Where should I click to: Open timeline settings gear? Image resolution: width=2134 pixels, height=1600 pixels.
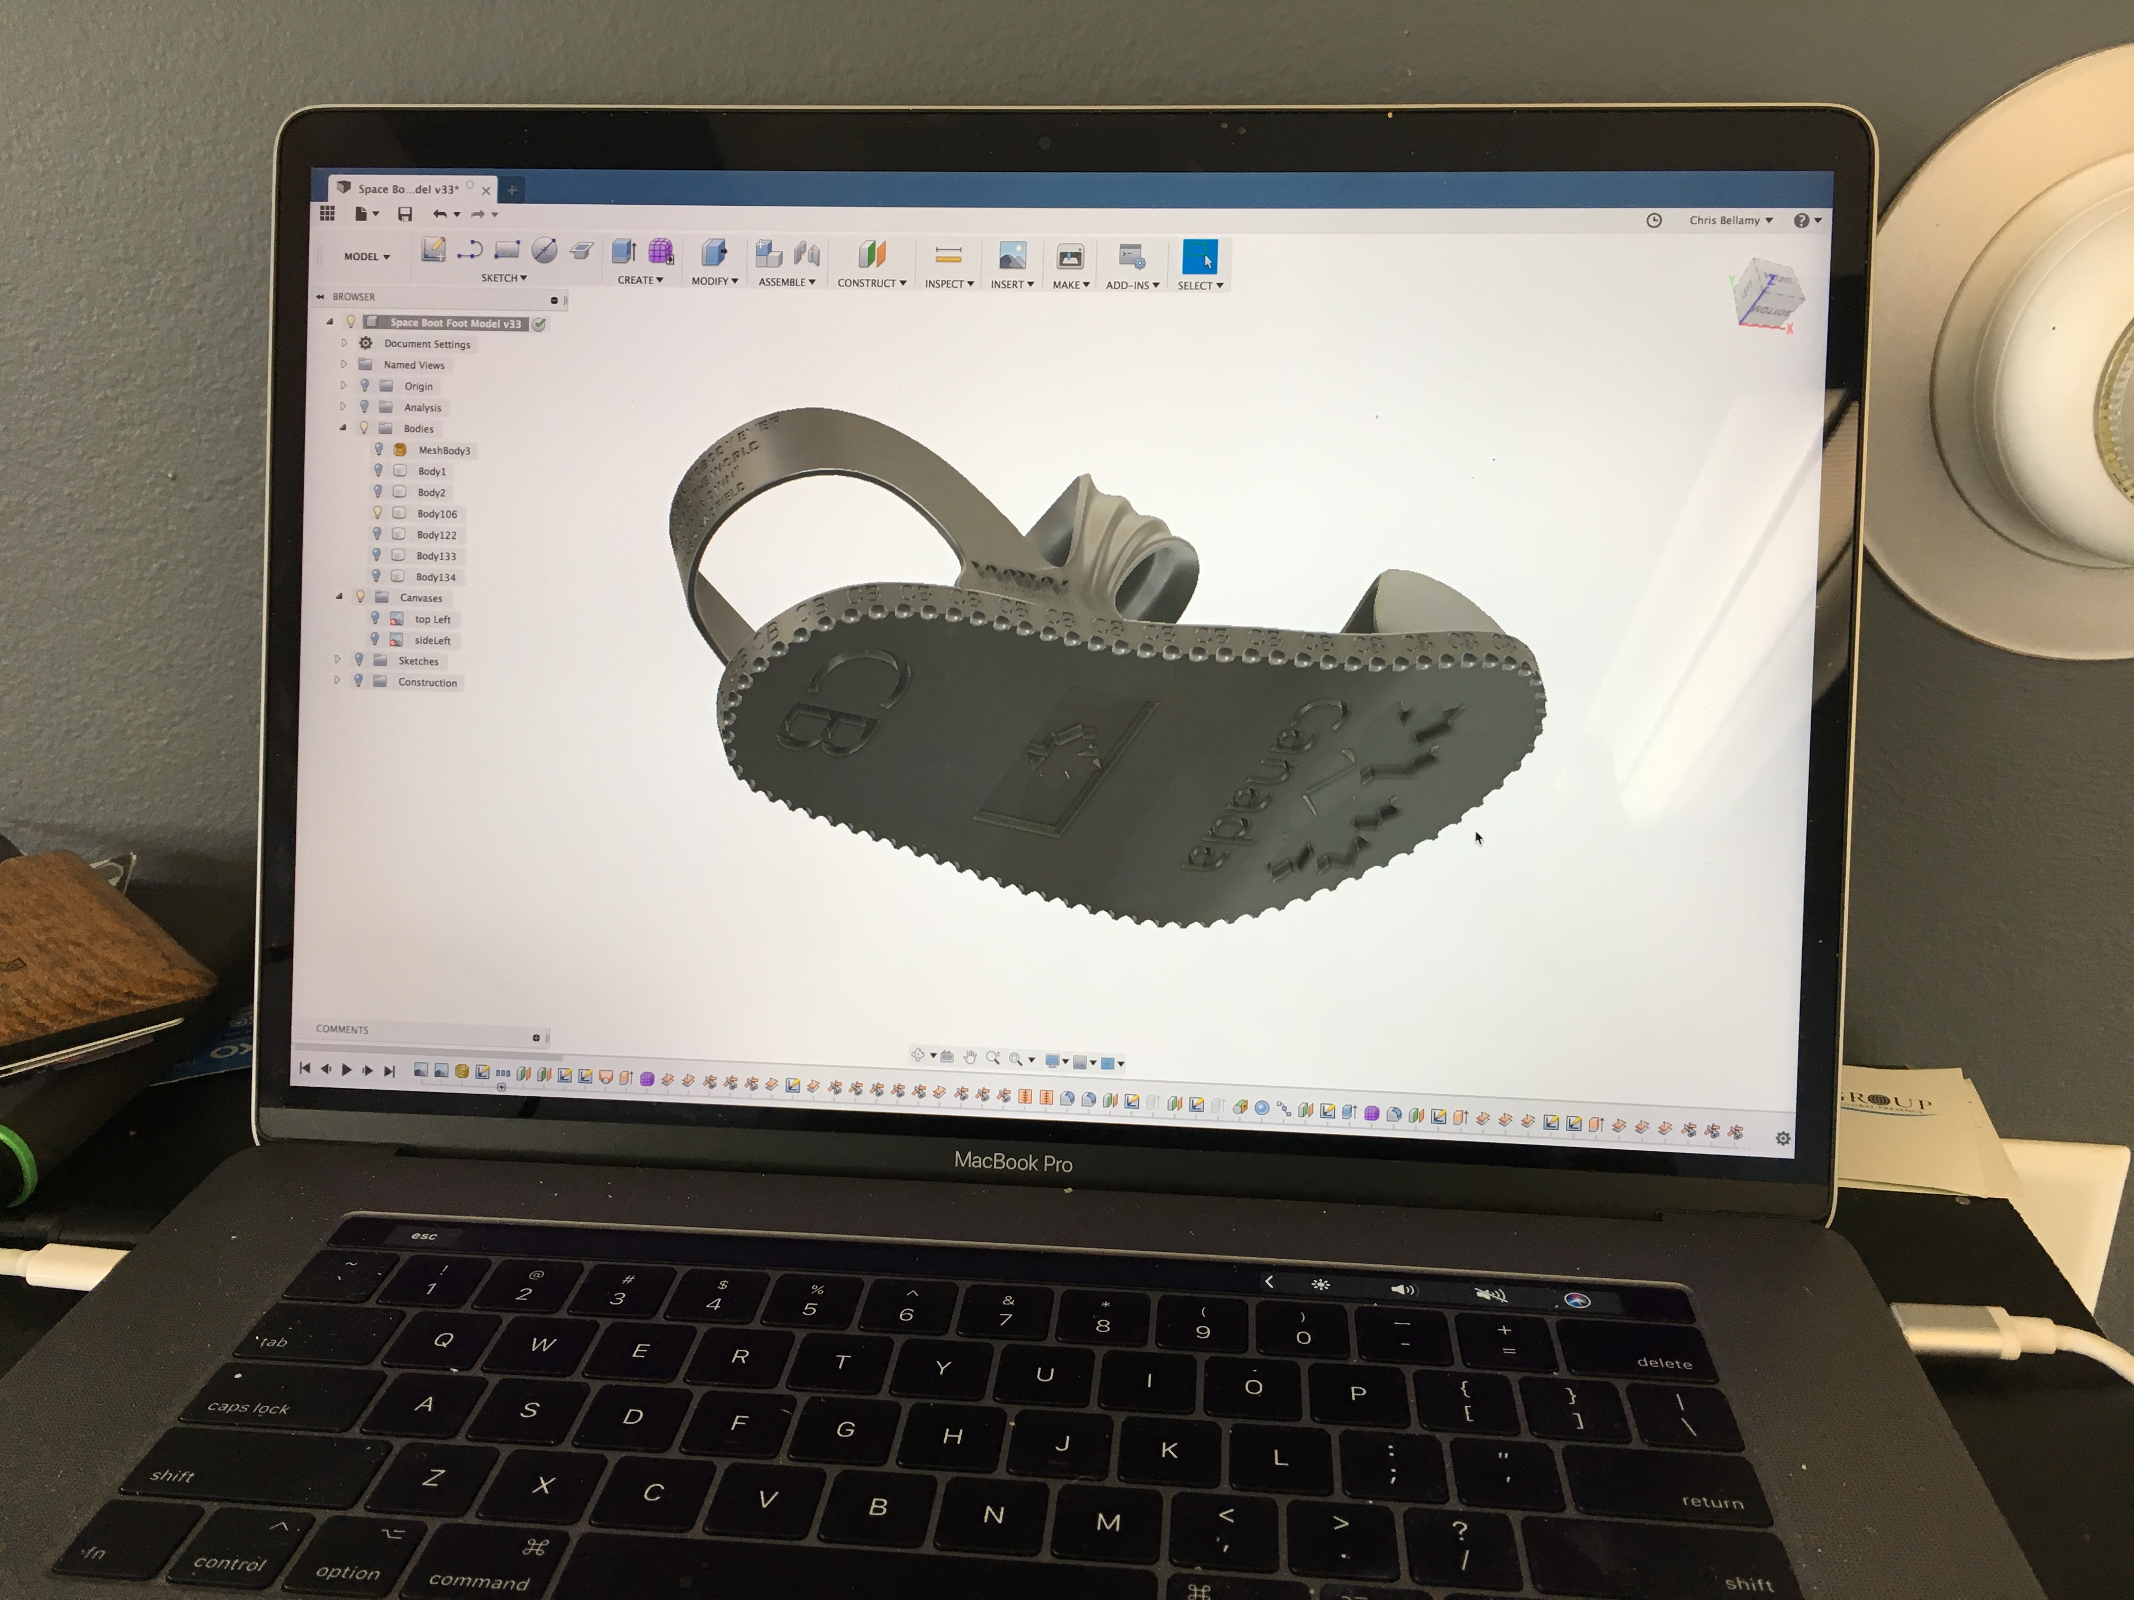pyautogui.click(x=1783, y=1138)
